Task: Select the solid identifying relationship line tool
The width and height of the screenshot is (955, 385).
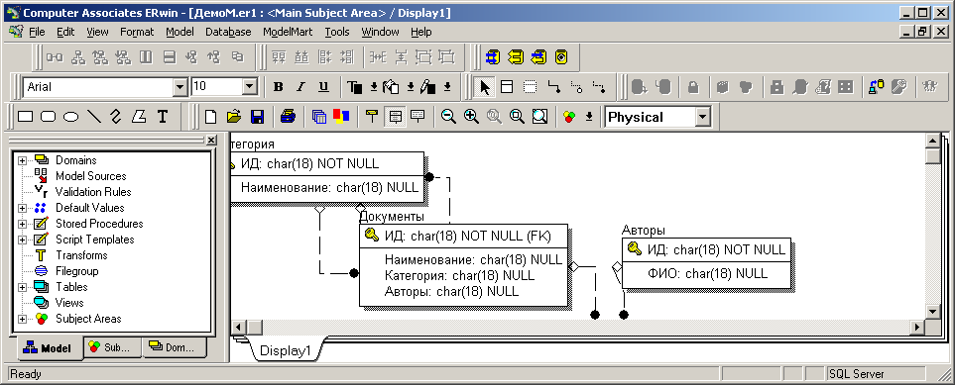Action: click(553, 87)
